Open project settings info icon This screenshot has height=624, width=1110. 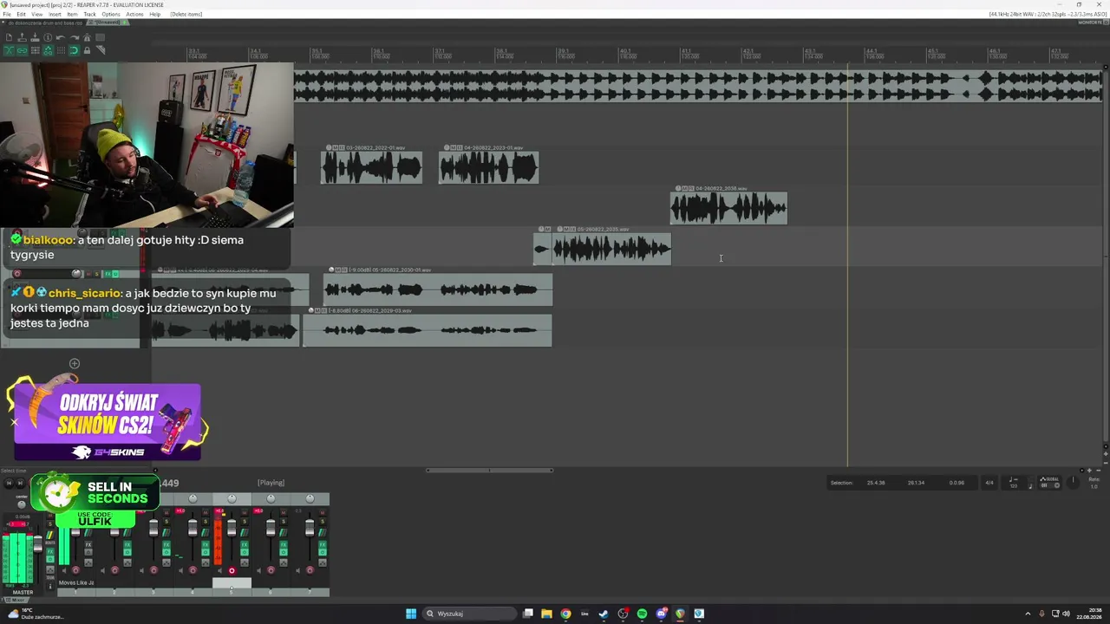(x=48, y=37)
